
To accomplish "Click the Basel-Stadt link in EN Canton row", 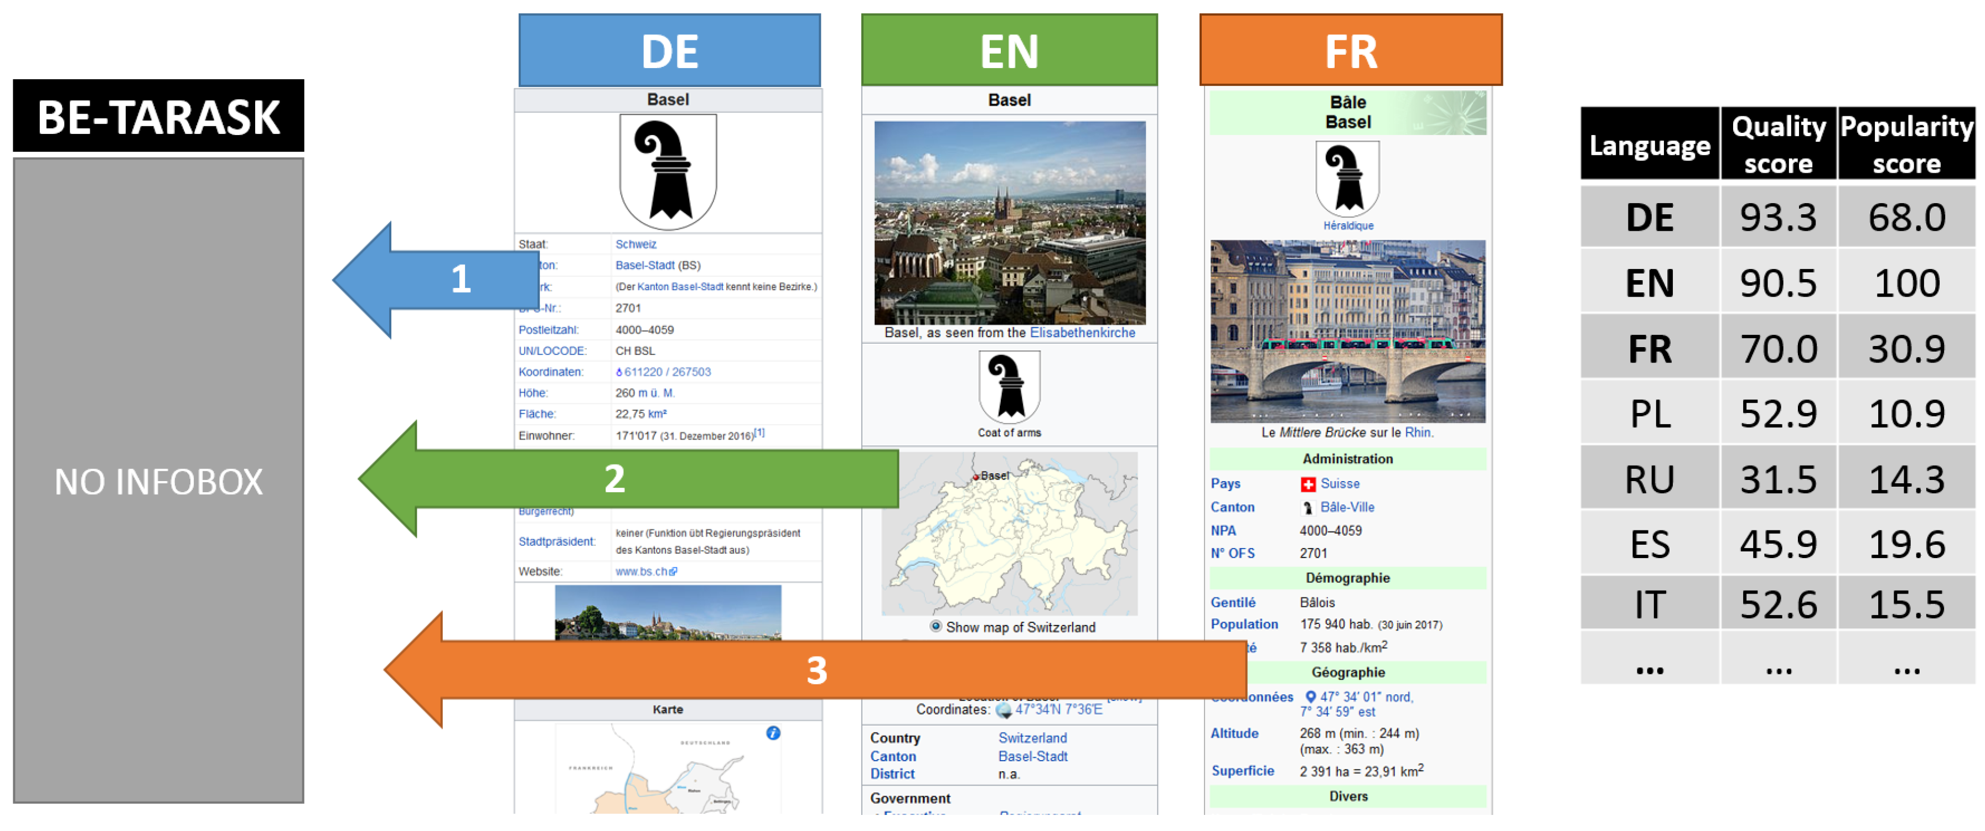I will click(x=1032, y=756).
